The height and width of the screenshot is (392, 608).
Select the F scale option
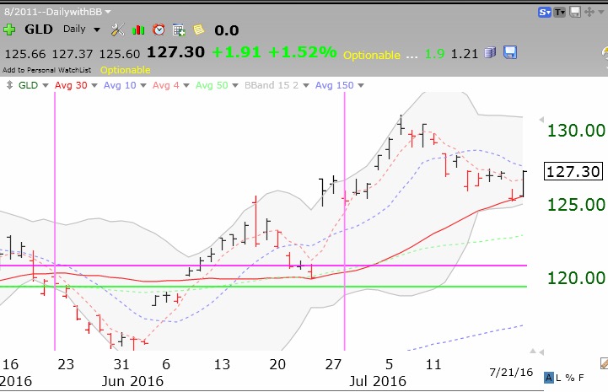tap(581, 378)
